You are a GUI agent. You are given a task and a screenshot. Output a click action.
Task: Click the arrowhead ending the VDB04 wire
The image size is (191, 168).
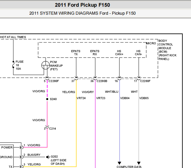point(119,163)
